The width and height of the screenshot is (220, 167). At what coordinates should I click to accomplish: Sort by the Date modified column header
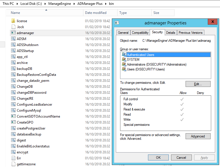coord(100,13)
